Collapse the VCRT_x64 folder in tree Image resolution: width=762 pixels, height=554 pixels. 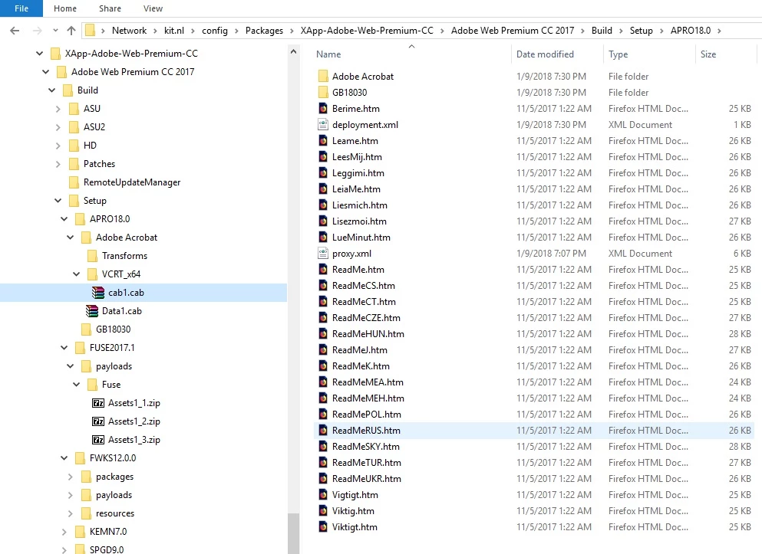coord(76,274)
